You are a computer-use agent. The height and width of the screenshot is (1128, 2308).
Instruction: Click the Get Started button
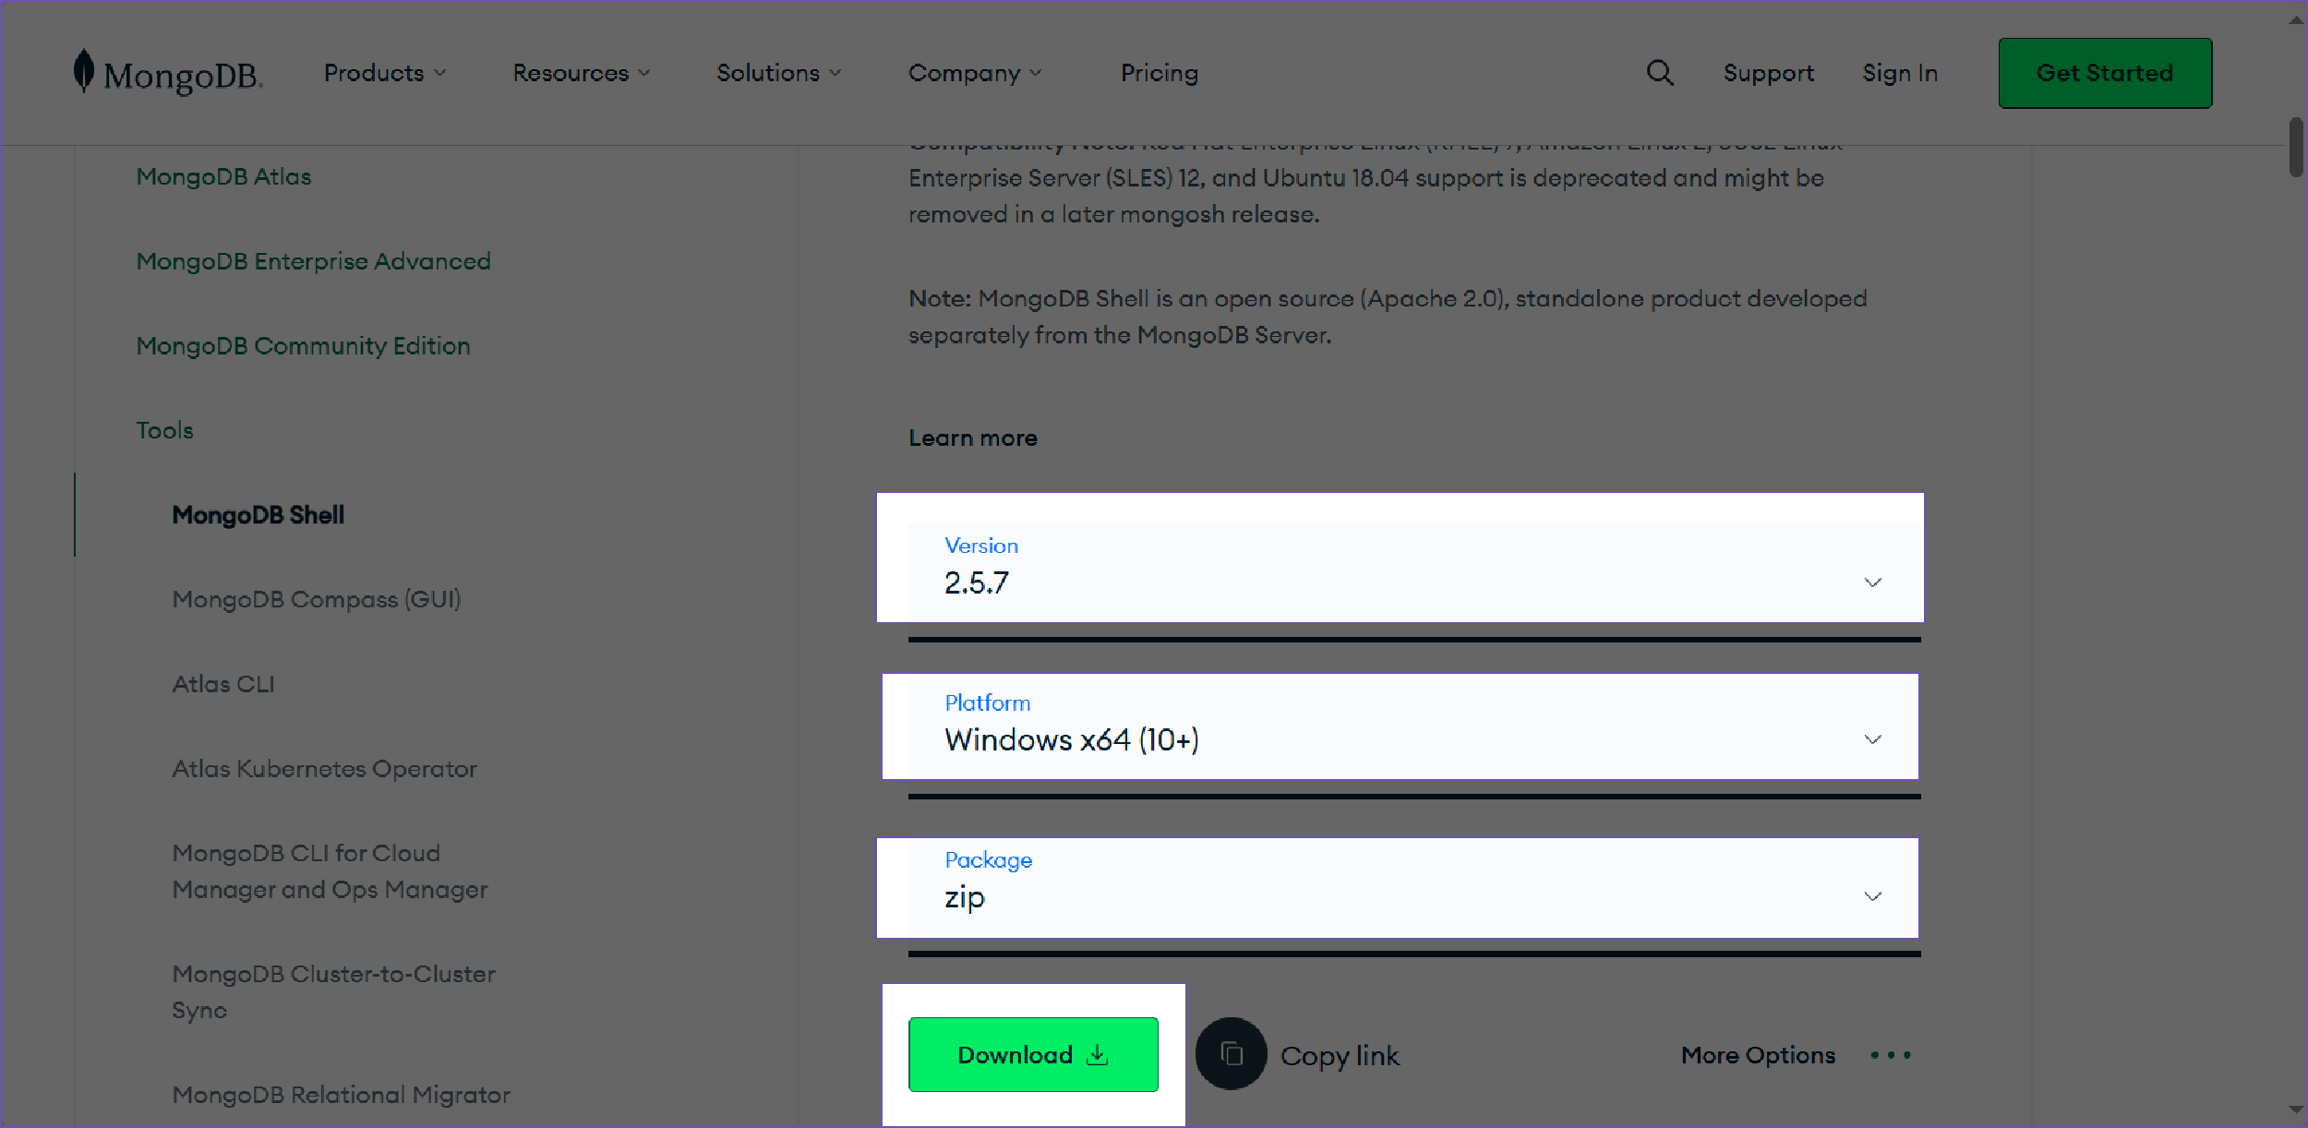(2105, 73)
